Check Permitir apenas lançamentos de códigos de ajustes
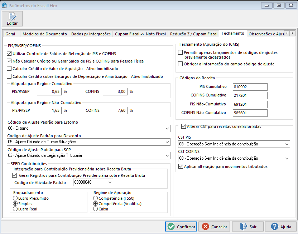The image size is (298, 234). [x=181, y=52]
